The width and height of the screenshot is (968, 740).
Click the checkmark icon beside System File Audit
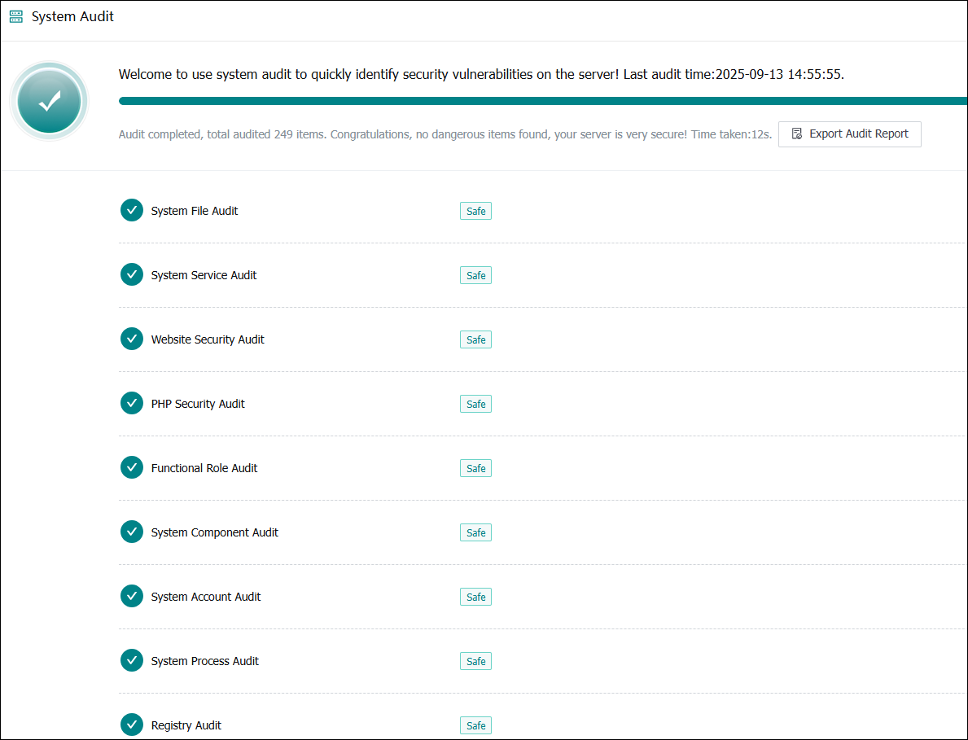point(132,211)
